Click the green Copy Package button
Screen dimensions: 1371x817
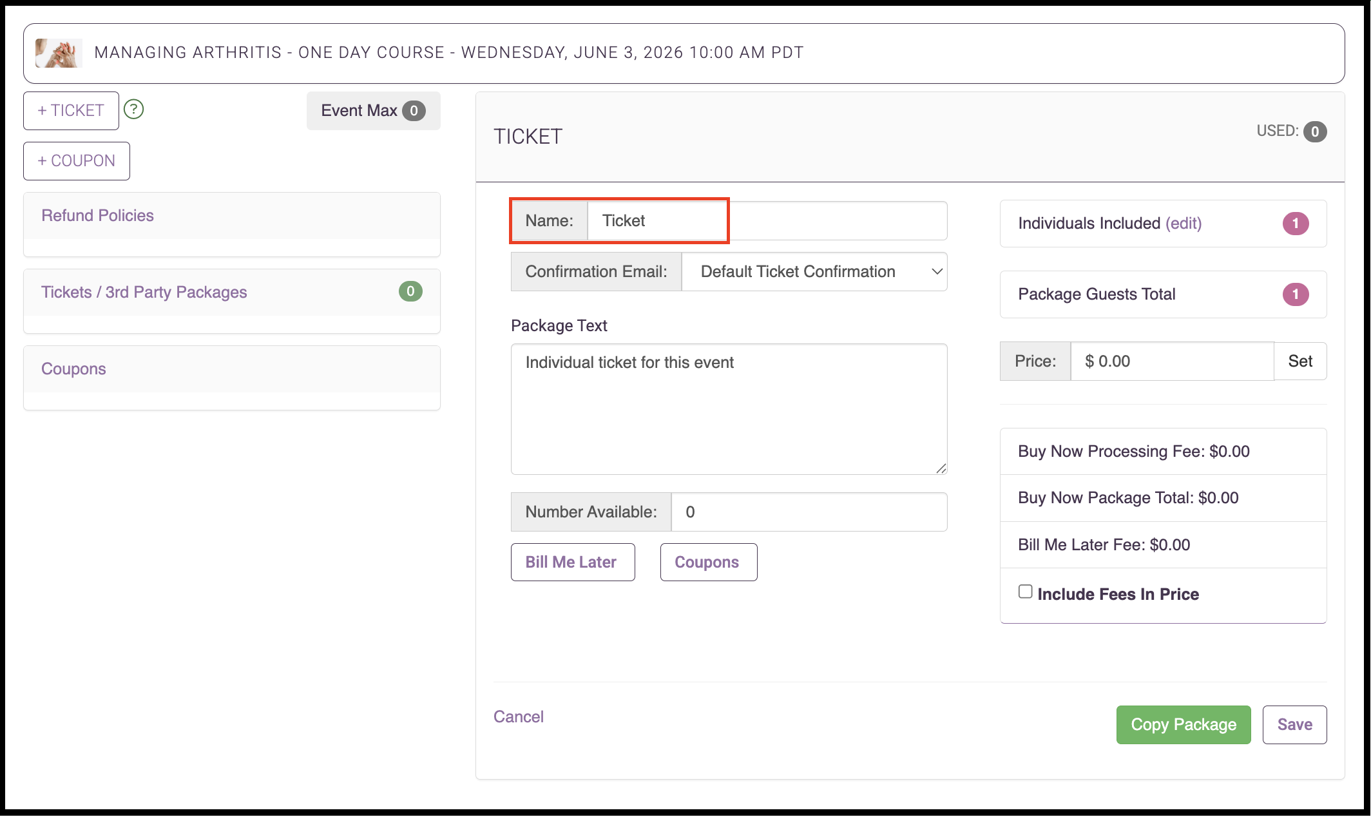(x=1184, y=726)
